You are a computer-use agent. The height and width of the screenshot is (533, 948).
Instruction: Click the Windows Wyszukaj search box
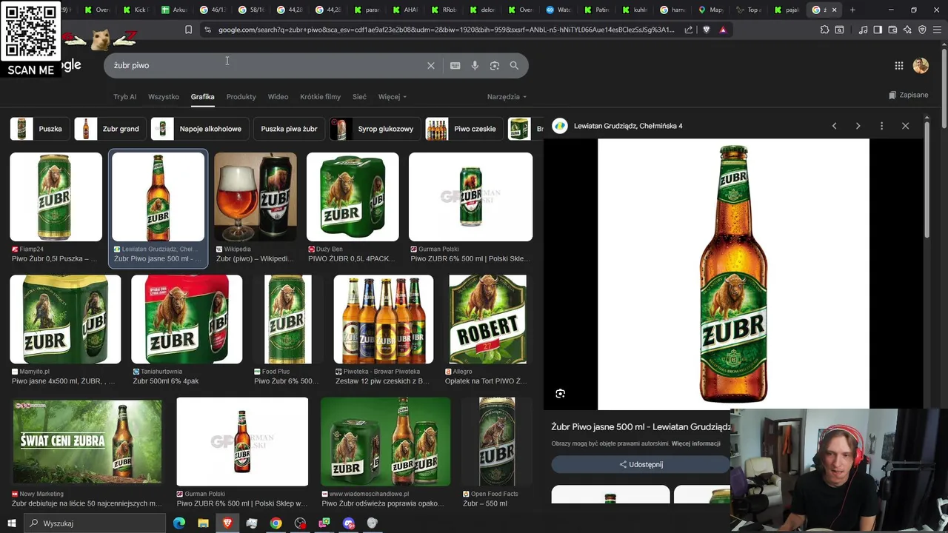point(95,523)
